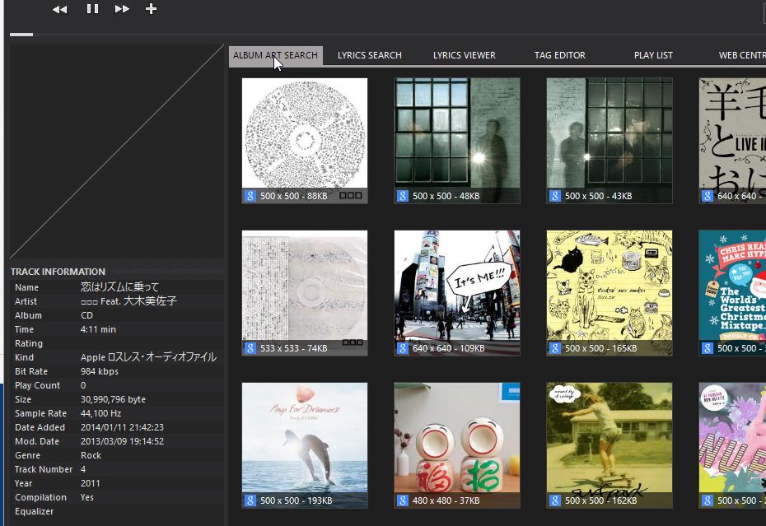Click the Track Number value 4
Viewport: 766px width, 526px height.
pos(83,469)
